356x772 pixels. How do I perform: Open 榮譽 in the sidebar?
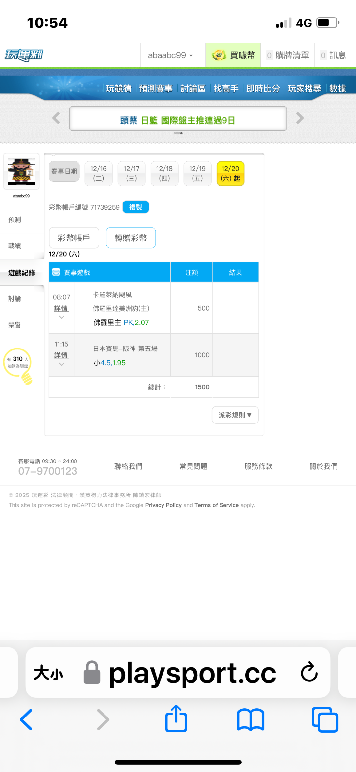22,325
